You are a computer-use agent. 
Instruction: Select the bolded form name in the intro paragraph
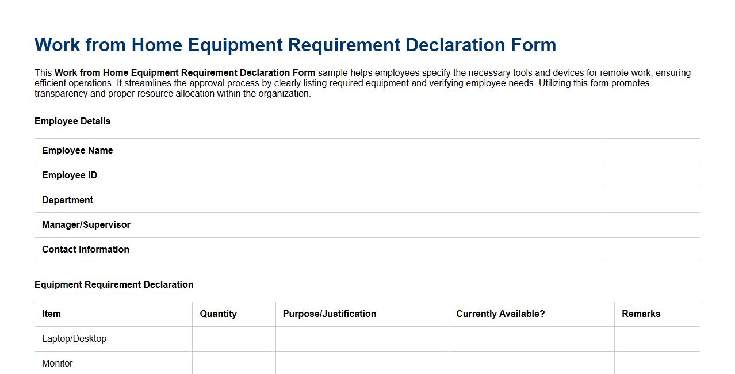tap(184, 72)
